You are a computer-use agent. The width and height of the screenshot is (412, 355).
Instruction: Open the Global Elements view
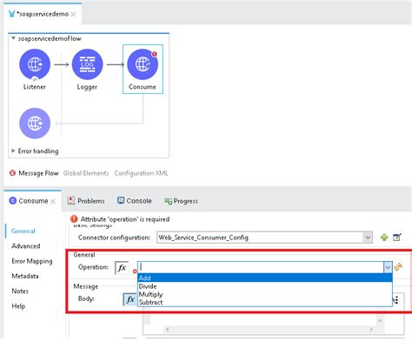tap(86, 173)
